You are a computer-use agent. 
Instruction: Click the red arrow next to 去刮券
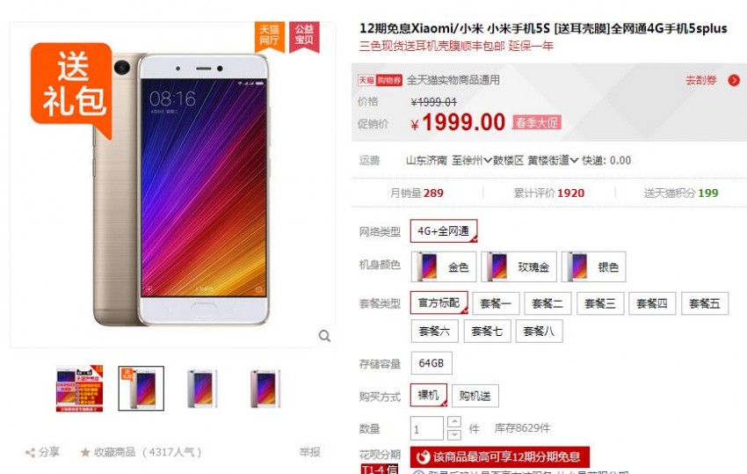(x=734, y=80)
